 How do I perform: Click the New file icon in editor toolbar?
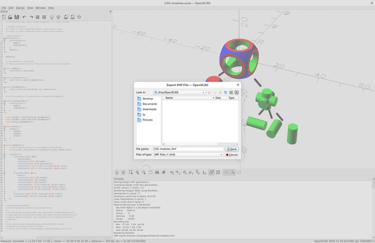click(4, 17)
